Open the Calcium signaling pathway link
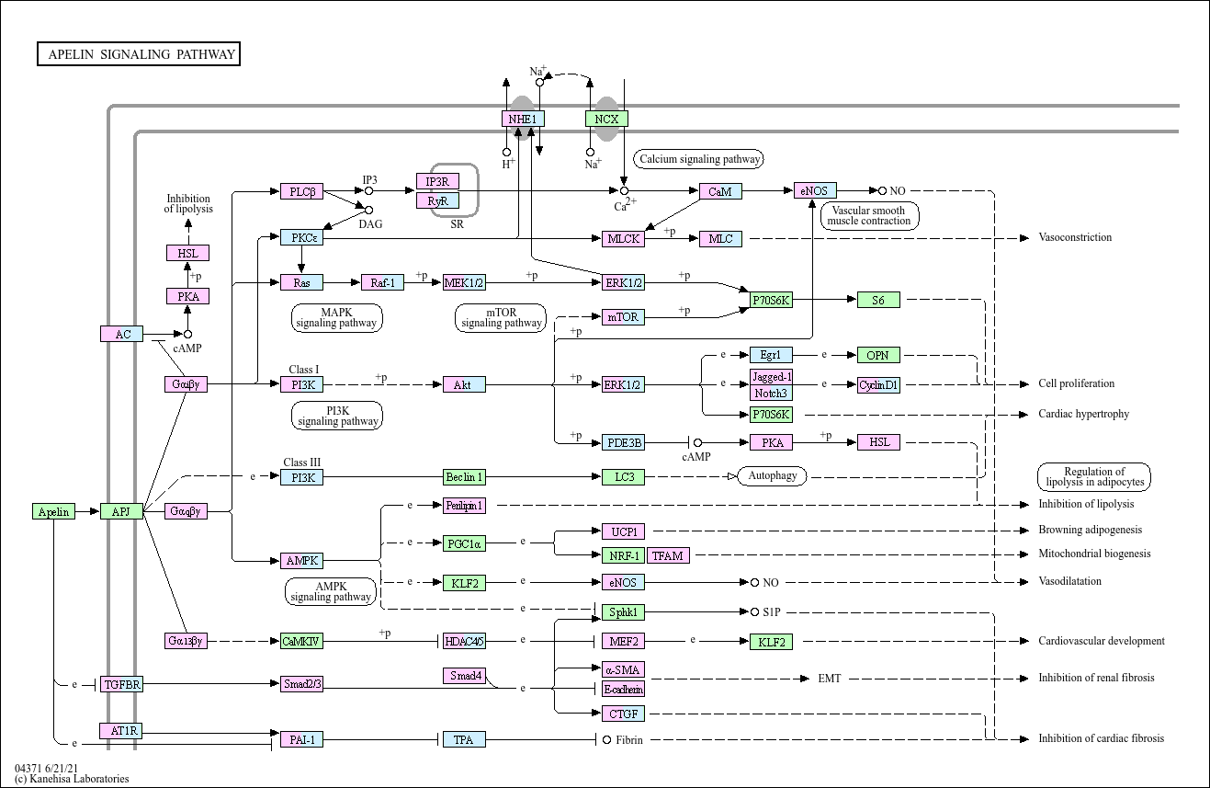The width and height of the screenshot is (1210, 788). coord(698,158)
